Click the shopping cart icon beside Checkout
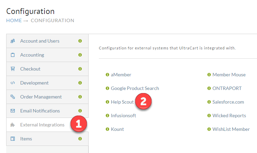 tap(13, 69)
